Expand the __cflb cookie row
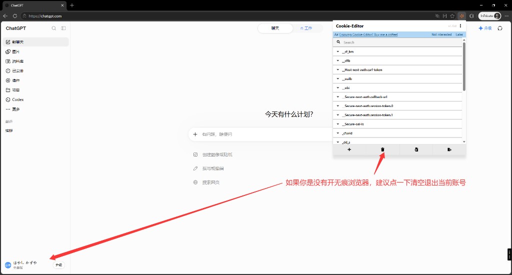 tap(397, 60)
